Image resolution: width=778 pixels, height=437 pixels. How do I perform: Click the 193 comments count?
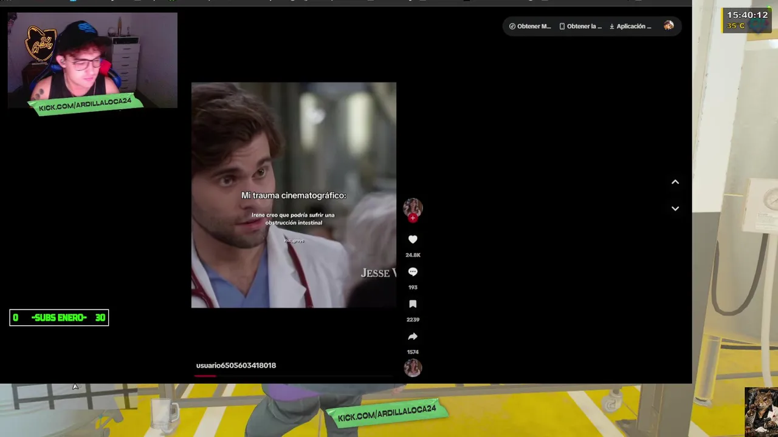(x=413, y=287)
